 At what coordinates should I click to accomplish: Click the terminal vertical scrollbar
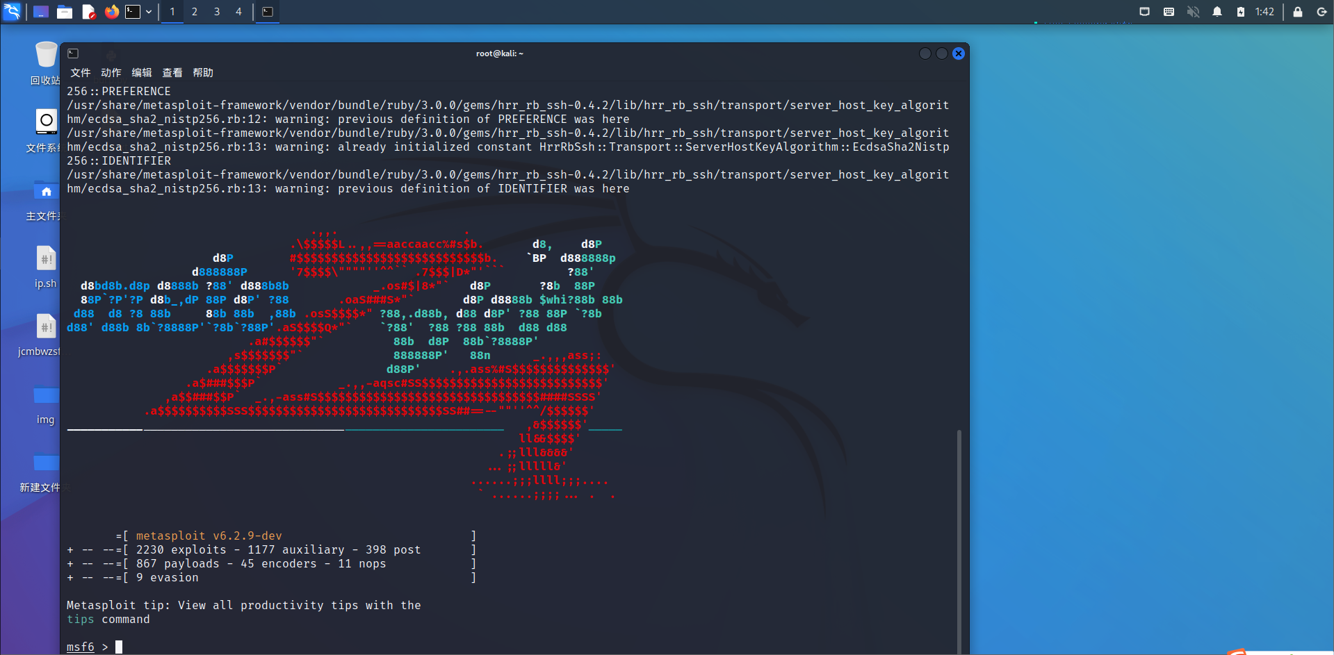tap(959, 541)
